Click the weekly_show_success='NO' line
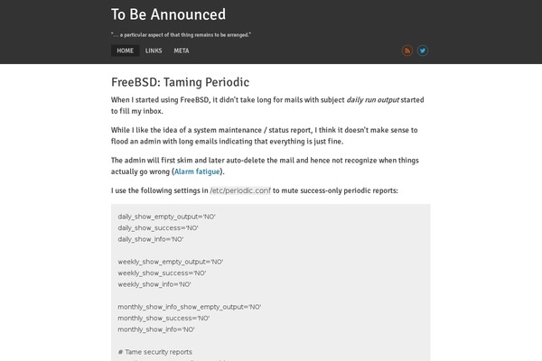 tap(162, 273)
